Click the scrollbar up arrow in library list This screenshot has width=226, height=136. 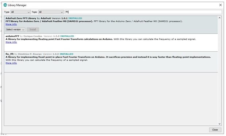point(219,18)
